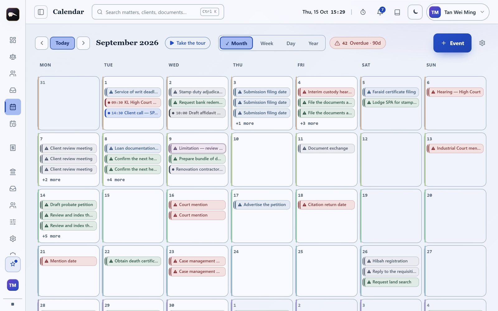This screenshot has width=498, height=311.
Task: Click the Today button
Action: click(x=62, y=43)
